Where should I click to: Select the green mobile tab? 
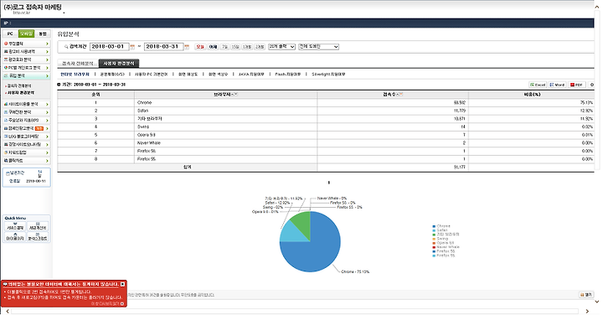tap(26, 34)
